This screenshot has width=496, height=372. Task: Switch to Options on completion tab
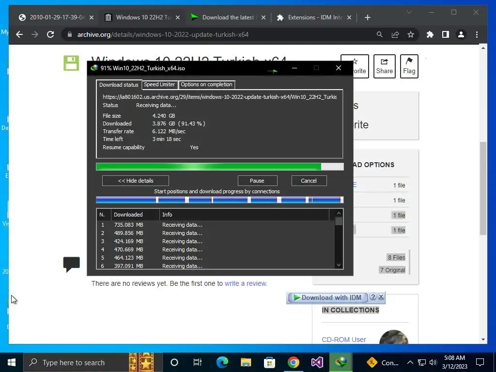pyautogui.click(x=206, y=84)
